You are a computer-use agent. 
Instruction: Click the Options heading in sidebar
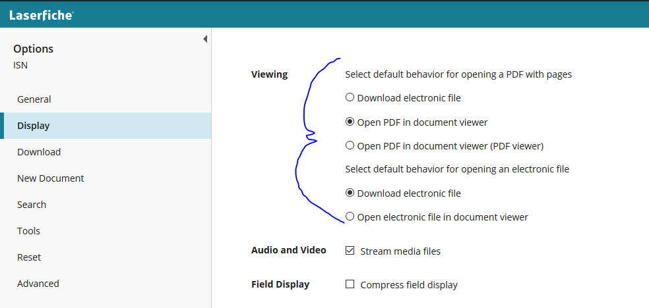pyautogui.click(x=33, y=49)
